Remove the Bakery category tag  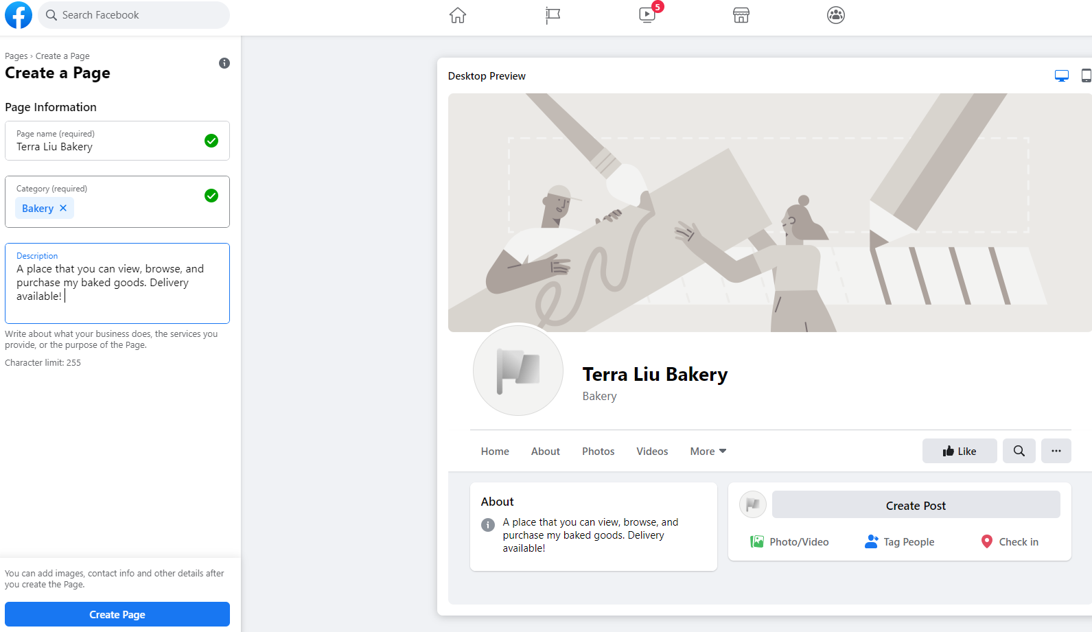coord(63,208)
